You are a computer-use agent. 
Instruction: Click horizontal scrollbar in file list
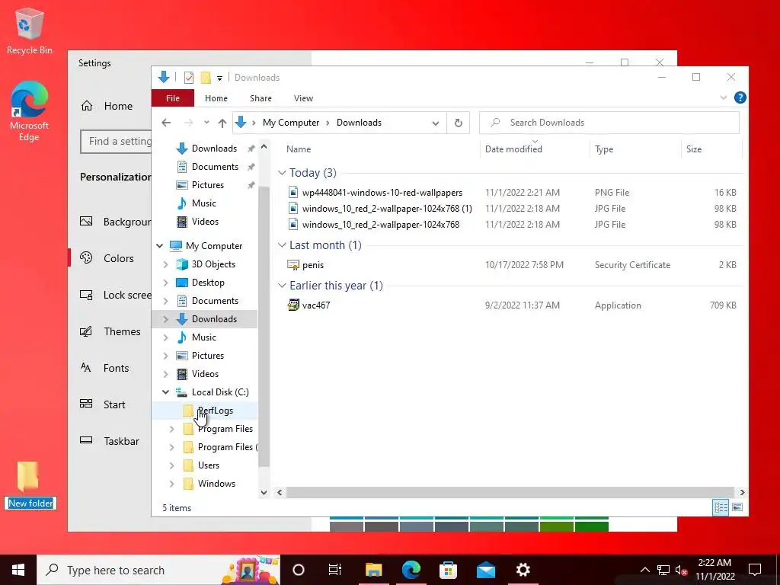point(510,493)
